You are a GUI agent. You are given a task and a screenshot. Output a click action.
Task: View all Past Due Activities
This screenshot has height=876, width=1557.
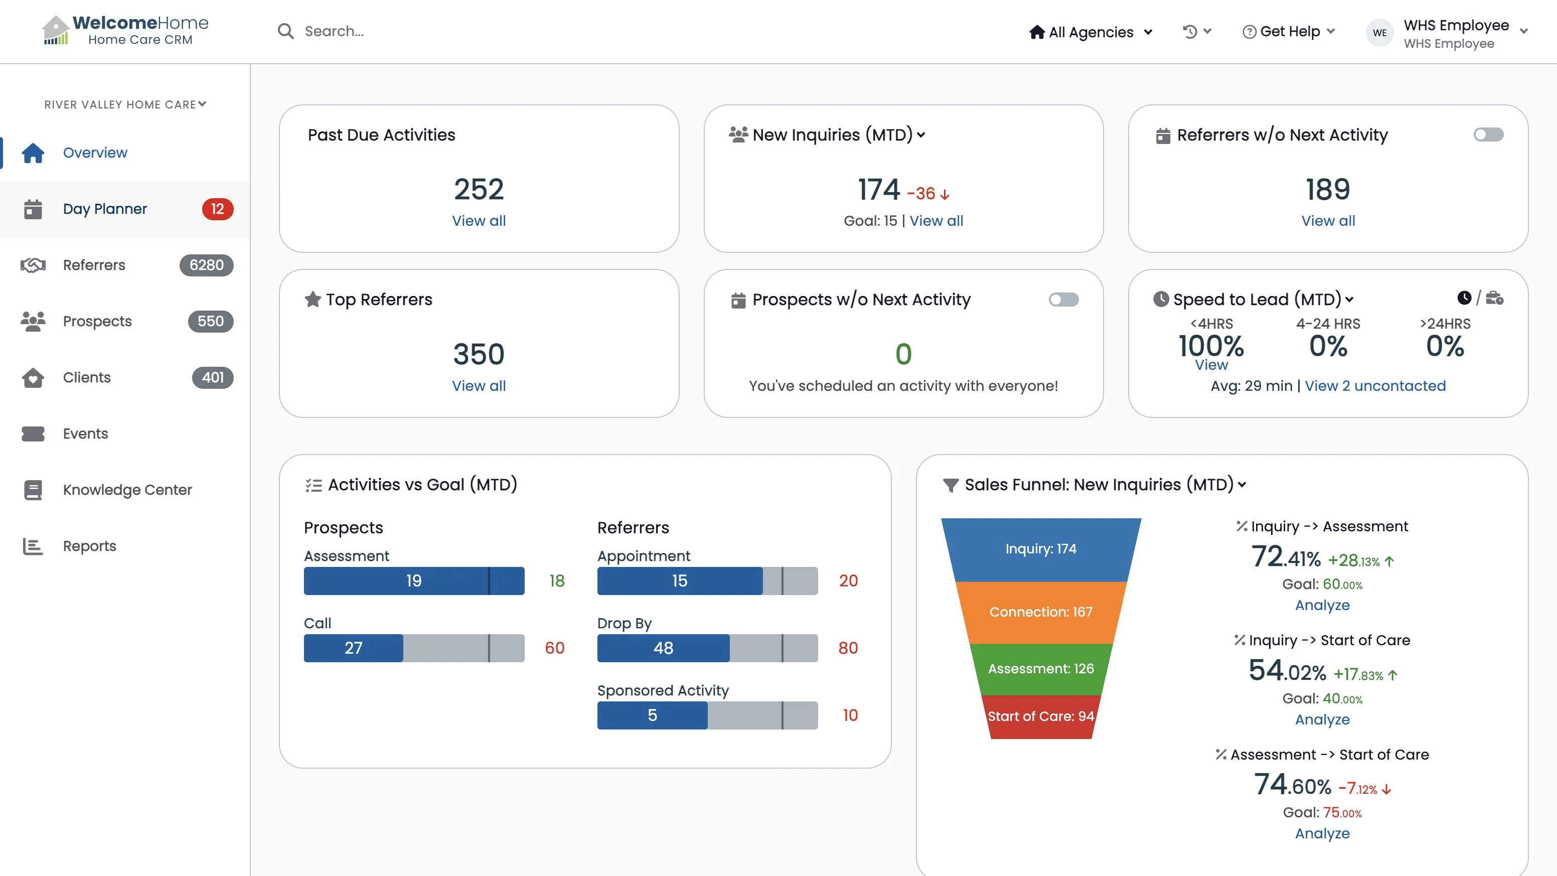click(x=479, y=221)
